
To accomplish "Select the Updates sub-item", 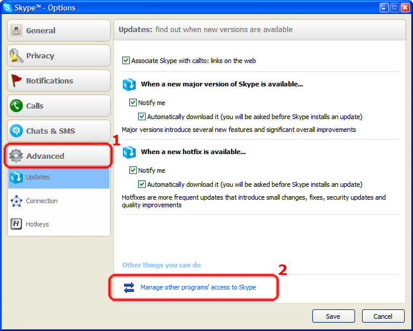I will [58, 177].
